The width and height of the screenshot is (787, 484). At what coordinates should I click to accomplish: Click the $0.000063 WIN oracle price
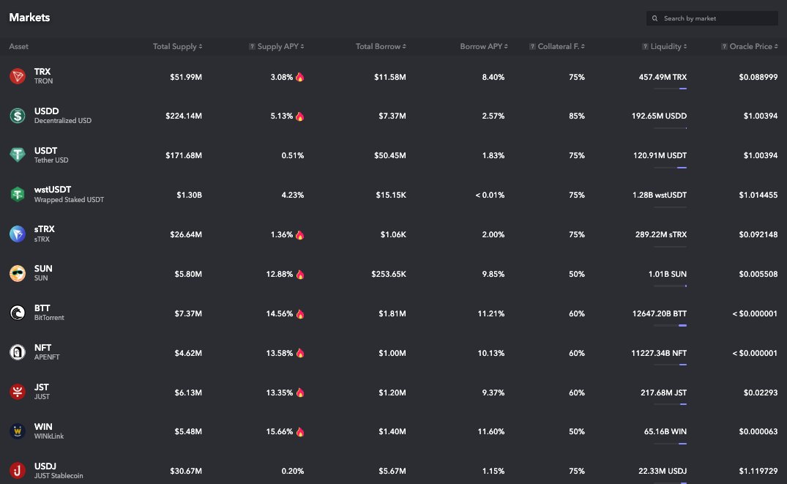point(758,431)
